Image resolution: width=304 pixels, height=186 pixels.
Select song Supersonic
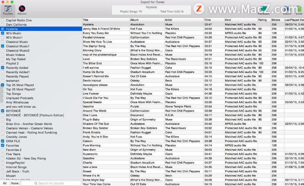tap(90, 154)
